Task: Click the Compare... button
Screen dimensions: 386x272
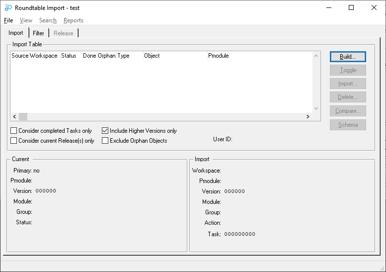Action: tap(348, 111)
